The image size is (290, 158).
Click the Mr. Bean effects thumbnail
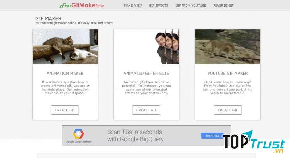[146, 47]
